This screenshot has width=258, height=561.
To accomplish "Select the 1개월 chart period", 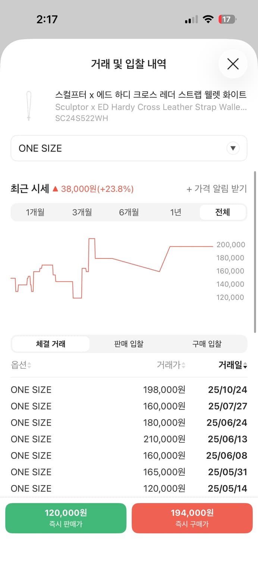I will pos(35,212).
